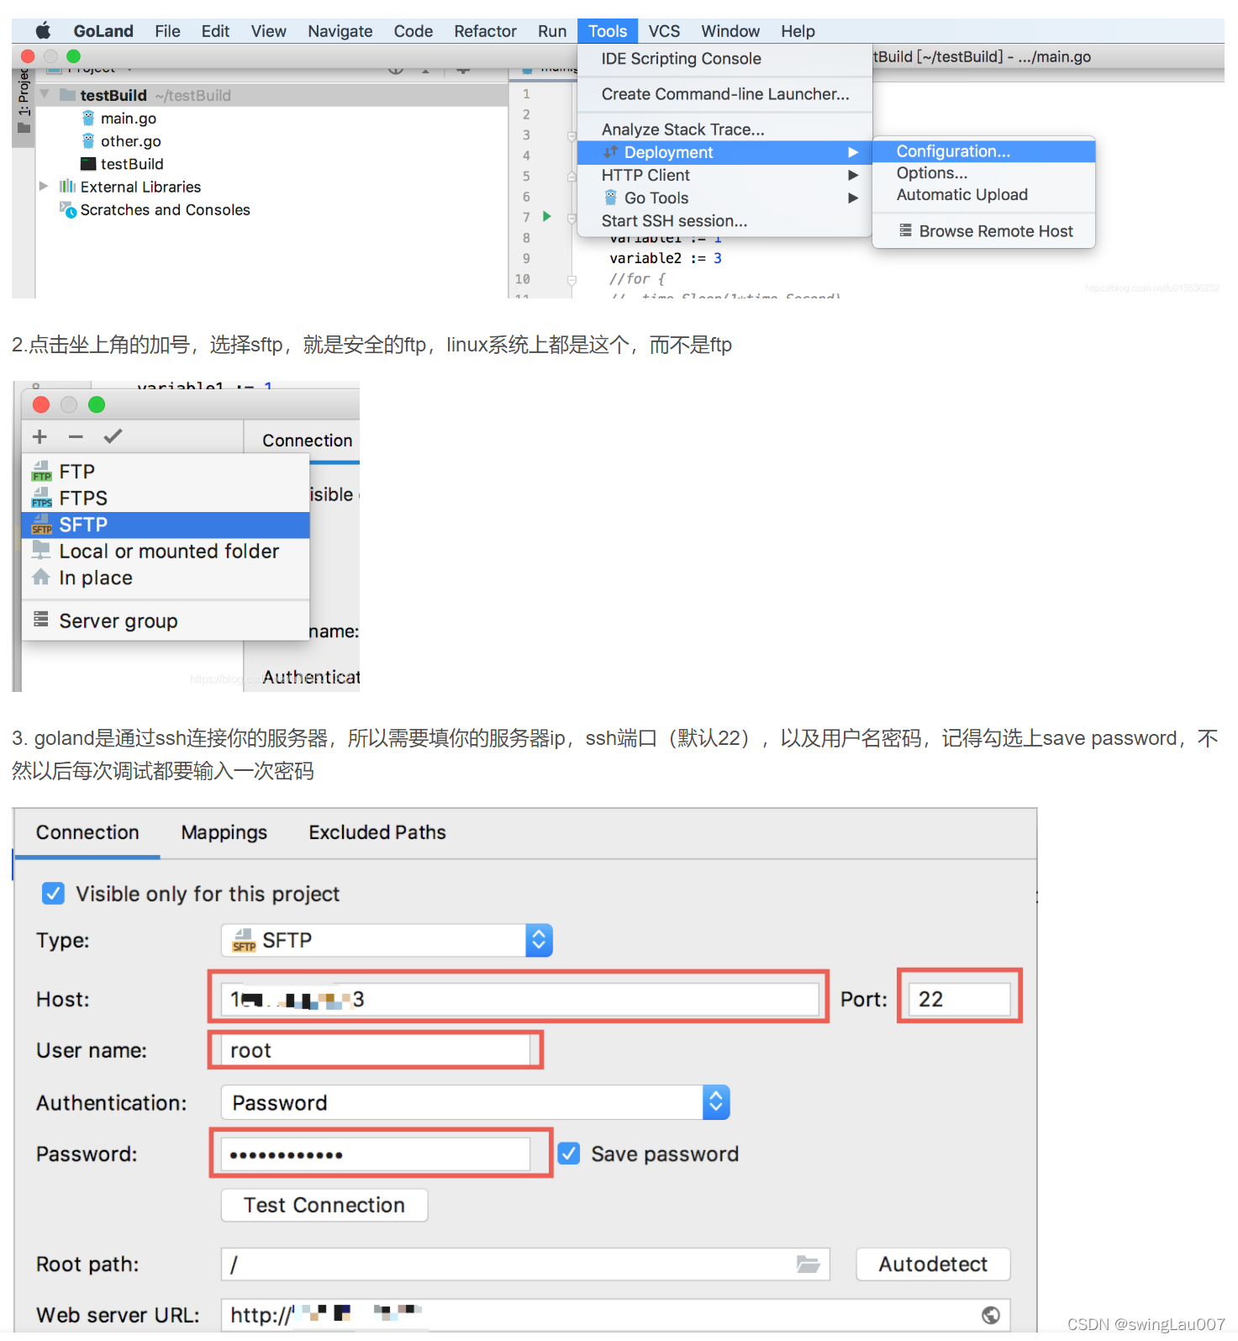Click the Go gopher icon beside other.go

(x=88, y=140)
